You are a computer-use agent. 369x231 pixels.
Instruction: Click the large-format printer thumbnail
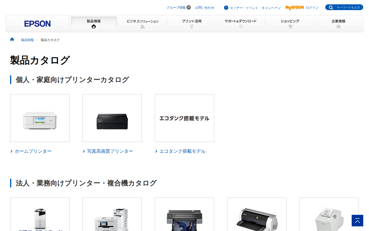pos(184,214)
